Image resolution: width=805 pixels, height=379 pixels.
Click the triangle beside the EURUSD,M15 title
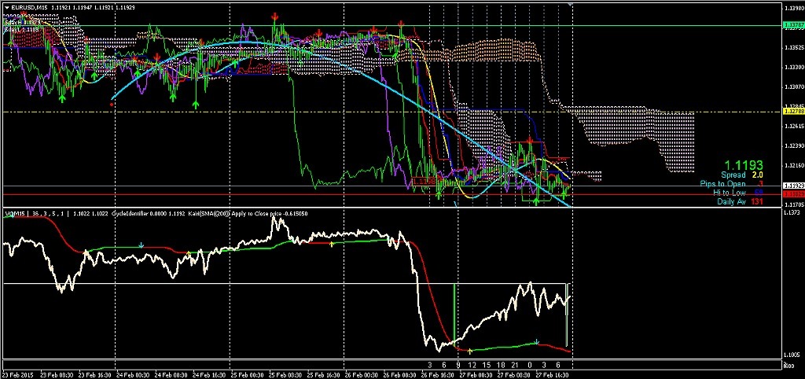coord(6,6)
